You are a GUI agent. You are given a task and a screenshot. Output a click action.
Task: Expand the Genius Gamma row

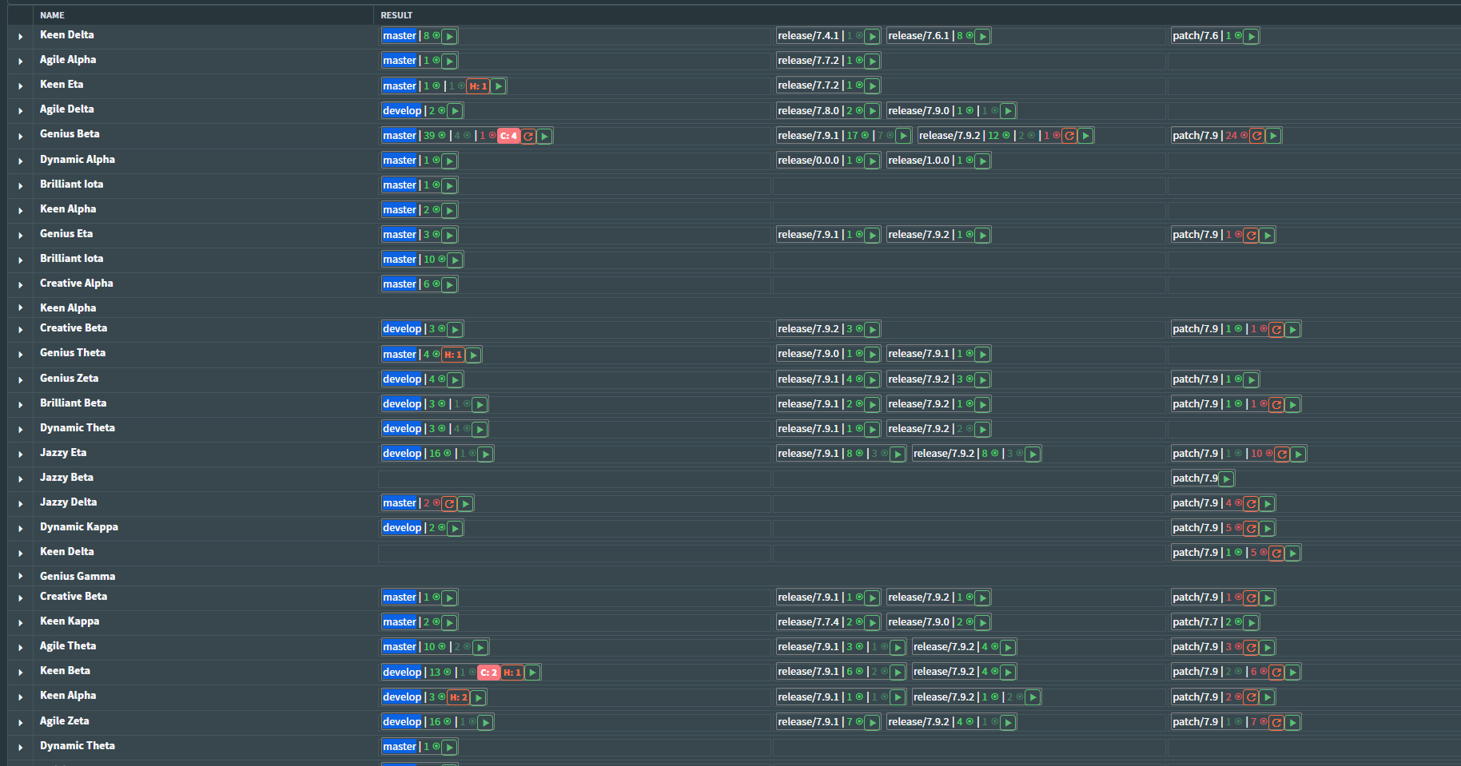tap(21, 577)
